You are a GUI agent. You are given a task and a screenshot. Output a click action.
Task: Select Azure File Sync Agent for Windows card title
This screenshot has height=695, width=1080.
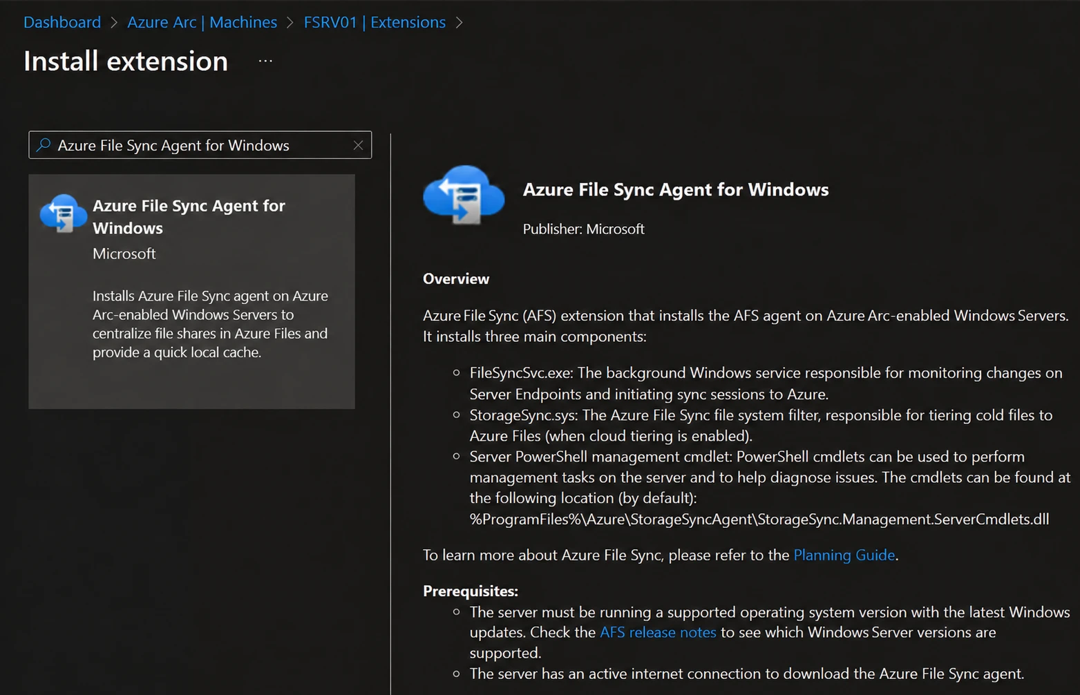click(x=189, y=217)
